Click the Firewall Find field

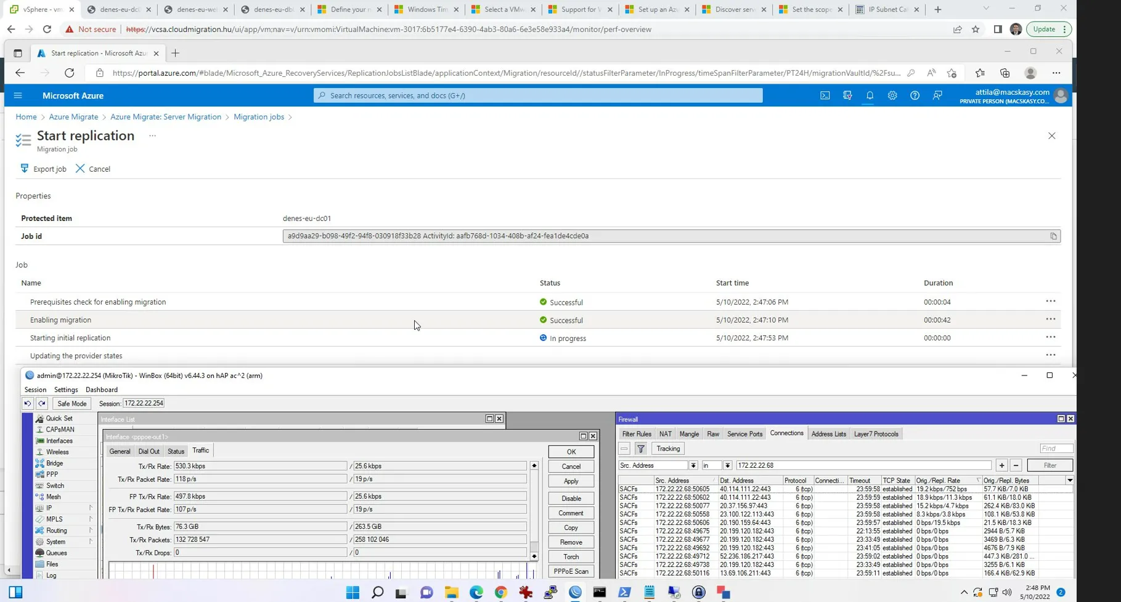(1056, 449)
